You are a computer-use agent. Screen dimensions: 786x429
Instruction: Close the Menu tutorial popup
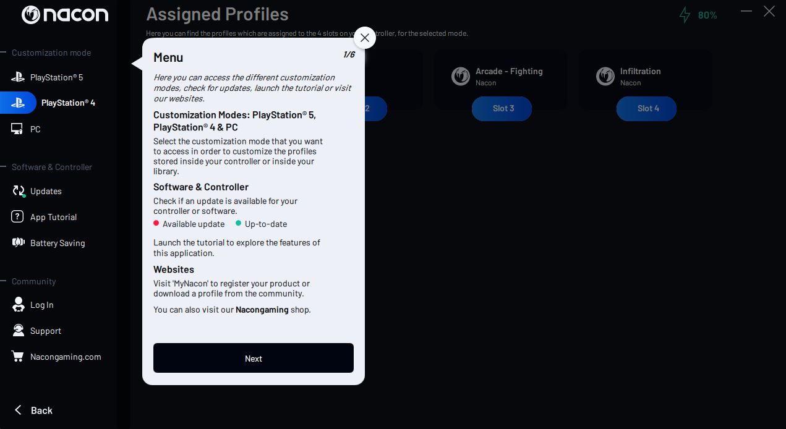pyautogui.click(x=365, y=38)
